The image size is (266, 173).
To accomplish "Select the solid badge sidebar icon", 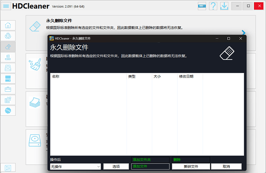I will [8, 111].
